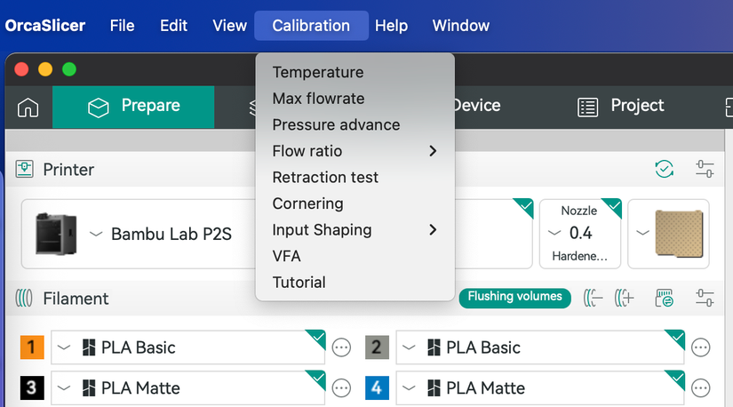Click the PLA Matte text in slot 4
This screenshot has width=733, height=407.
click(x=486, y=387)
